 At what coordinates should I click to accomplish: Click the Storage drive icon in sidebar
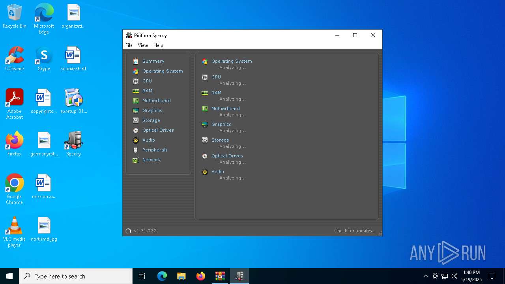[x=136, y=120]
